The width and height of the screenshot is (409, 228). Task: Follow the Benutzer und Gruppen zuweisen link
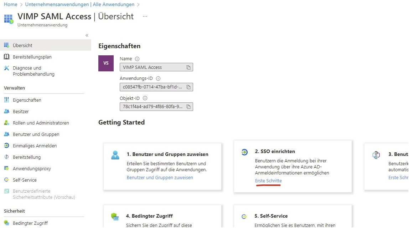pos(160,178)
